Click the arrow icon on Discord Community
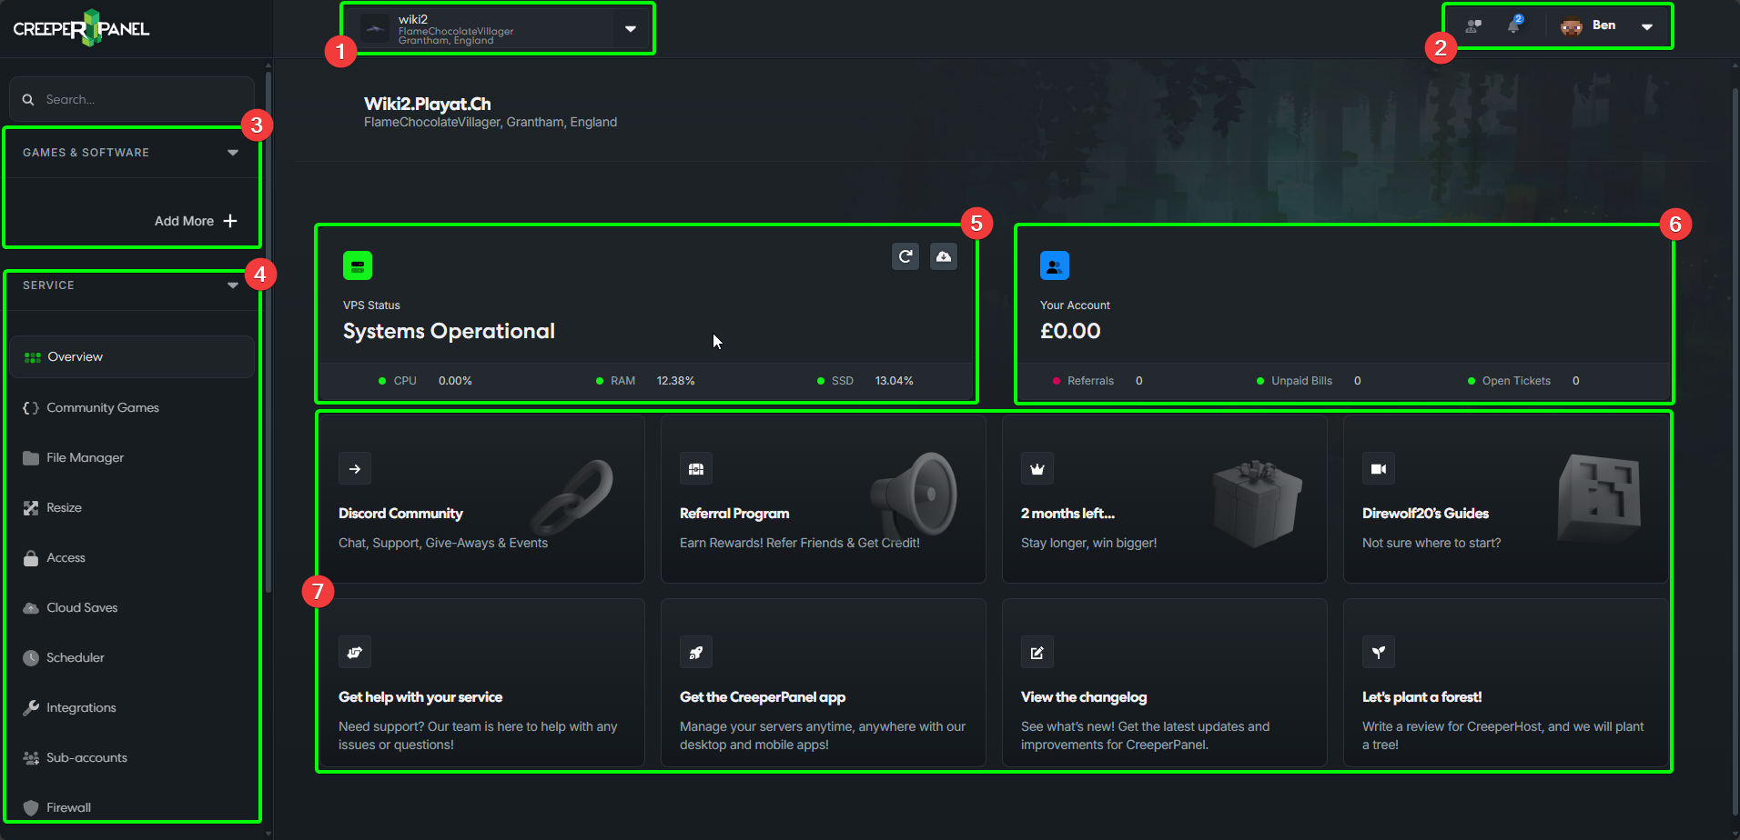The width and height of the screenshot is (1740, 840). point(355,469)
